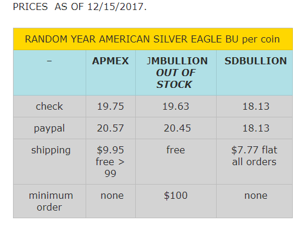Click the shipping row label

coord(51,150)
